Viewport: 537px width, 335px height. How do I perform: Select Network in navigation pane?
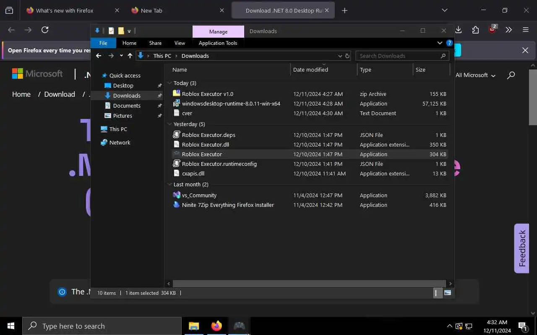tap(120, 142)
